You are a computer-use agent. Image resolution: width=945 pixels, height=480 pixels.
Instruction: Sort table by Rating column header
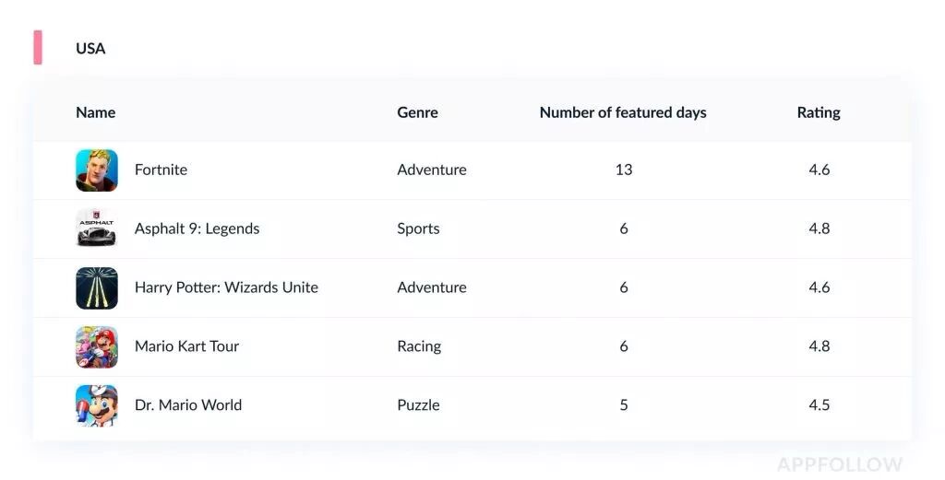tap(819, 112)
